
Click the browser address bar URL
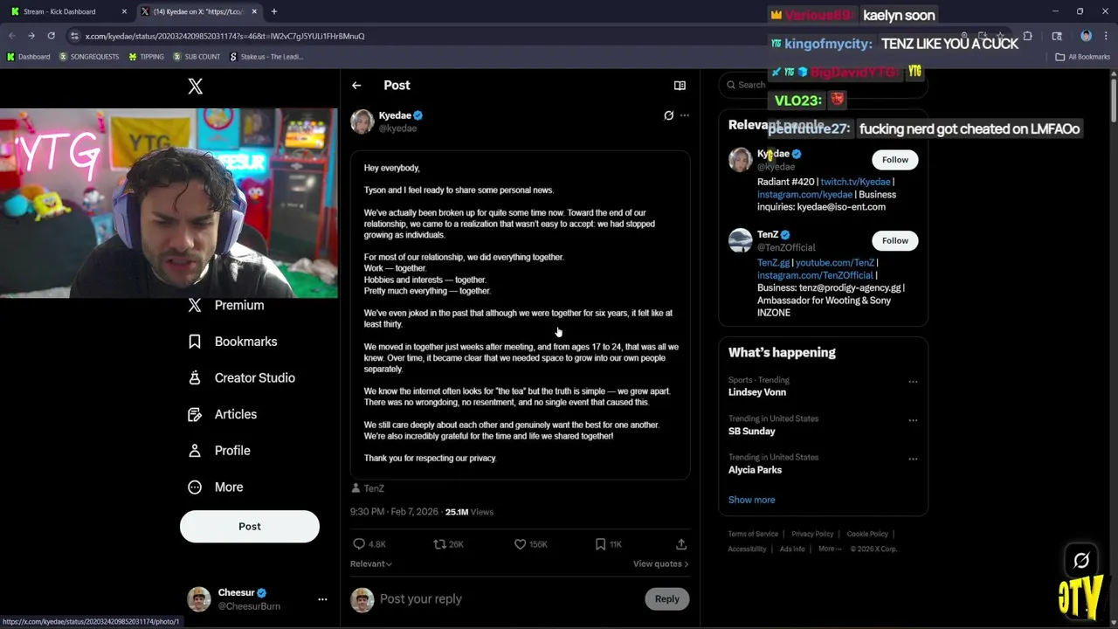click(x=225, y=36)
